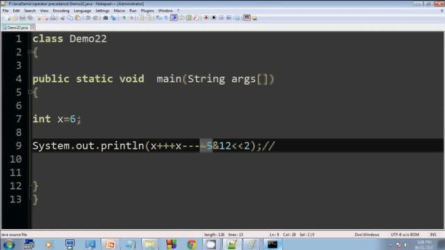Click the Save recorded macro icon
445x250 pixels.
pyautogui.click(x=236, y=18)
